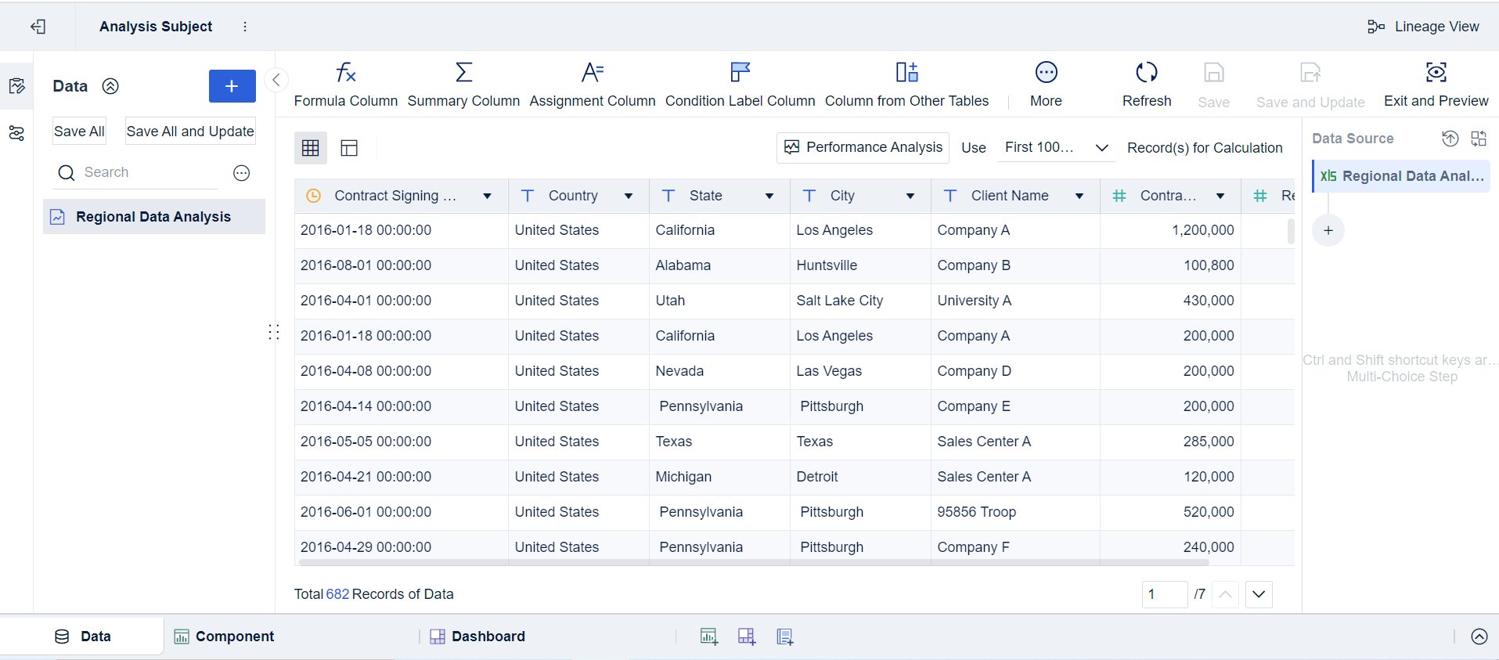Expand Client Name column dropdown arrow
Viewport: 1499px width, 660px height.
(1079, 196)
